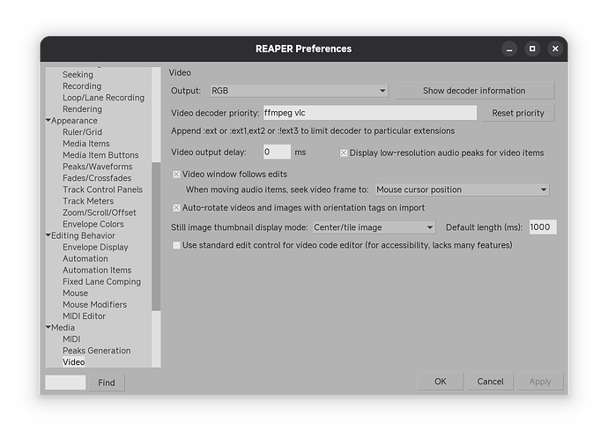Image resolution: width=608 pixels, height=439 pixels.
Task: Open Peaks Generation preferences page
Action: click(97, 351)
